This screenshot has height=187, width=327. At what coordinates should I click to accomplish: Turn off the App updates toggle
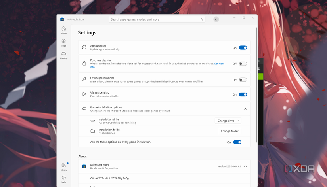(243, 47)
